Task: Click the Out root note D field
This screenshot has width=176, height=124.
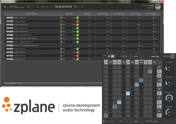Action: 127,121
